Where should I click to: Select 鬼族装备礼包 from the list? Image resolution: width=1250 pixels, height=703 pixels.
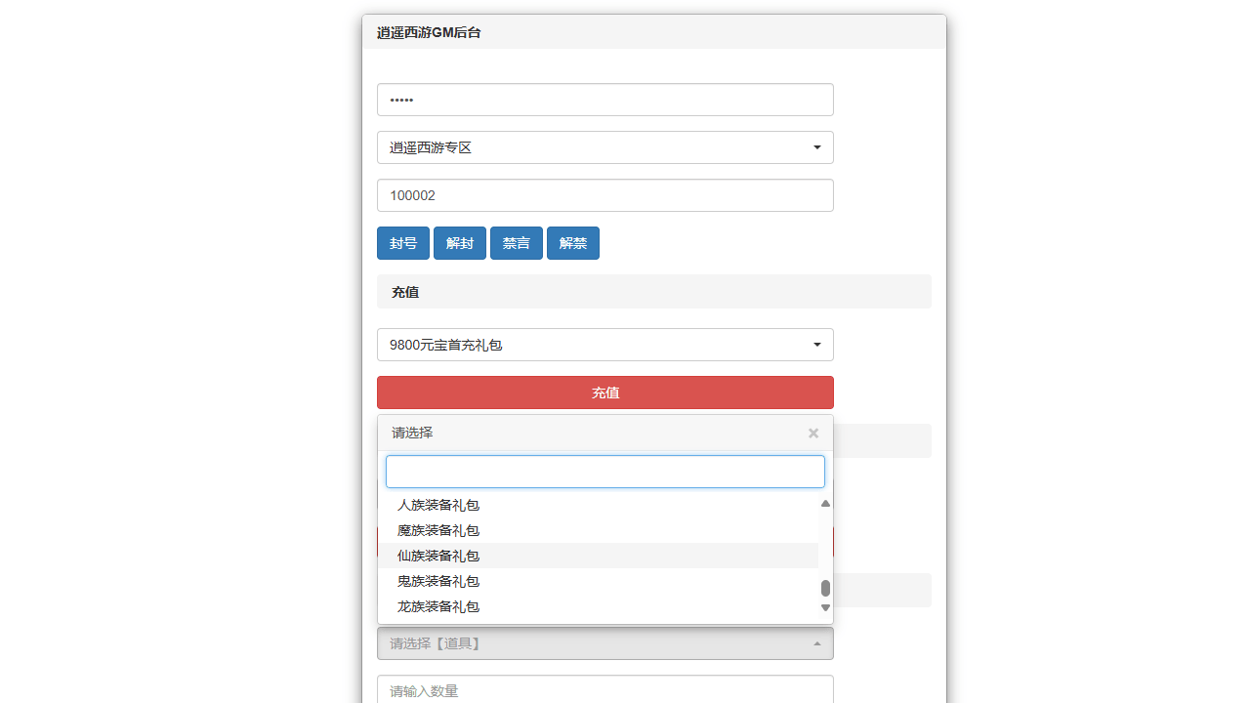coord(437,581)
